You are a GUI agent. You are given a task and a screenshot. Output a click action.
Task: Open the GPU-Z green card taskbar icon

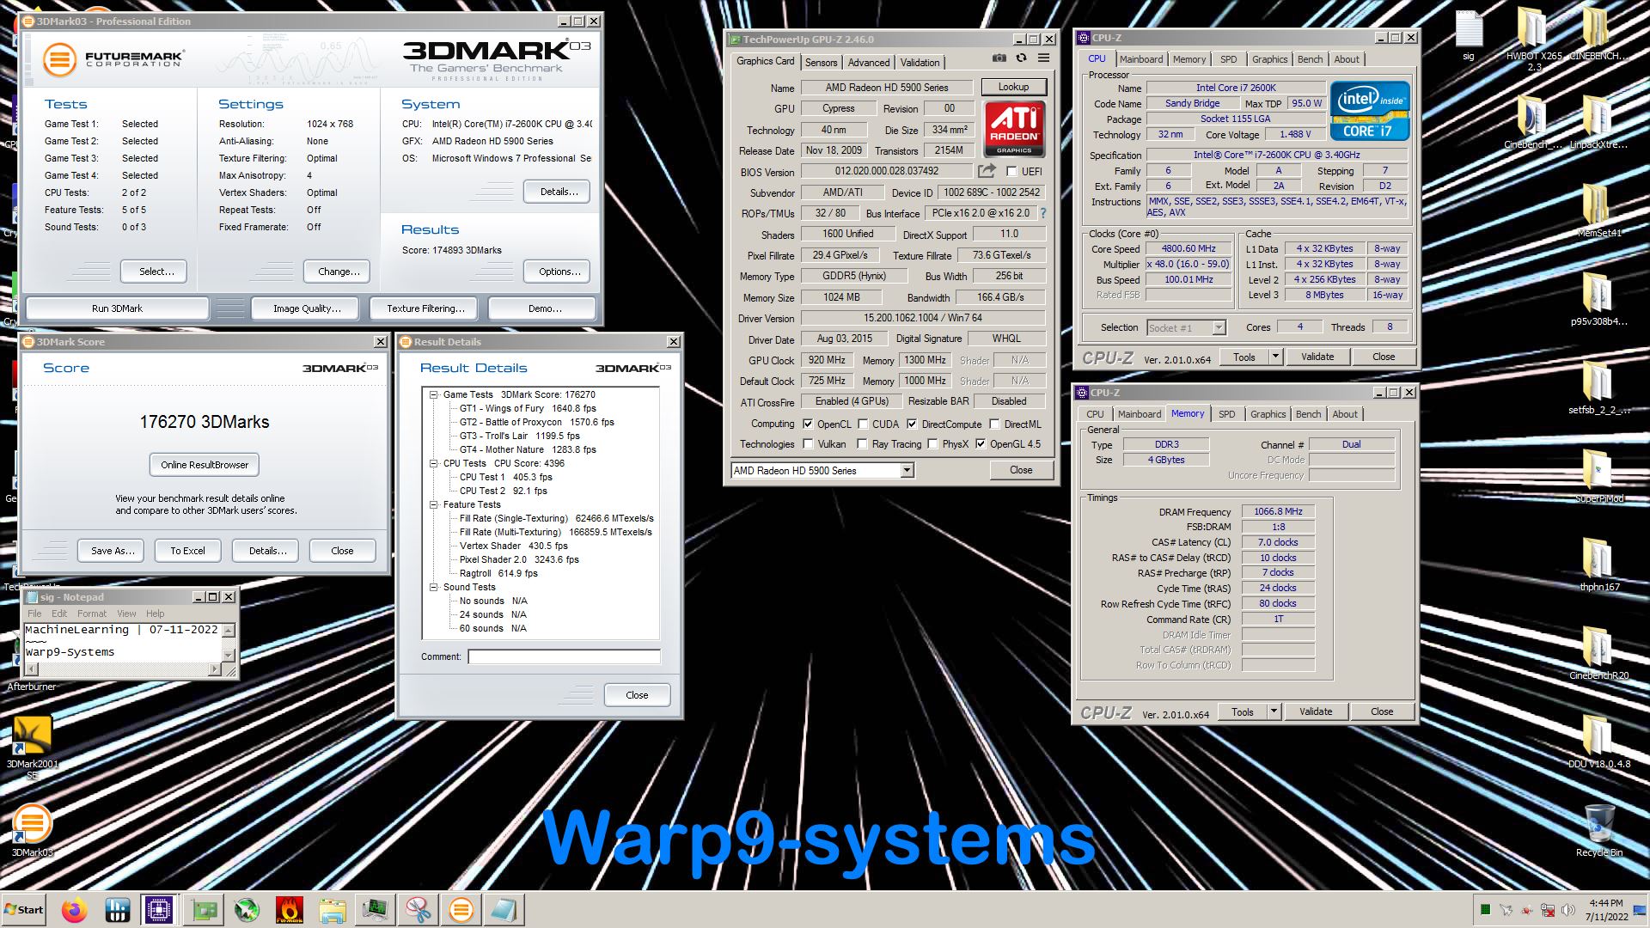point(204,910)
